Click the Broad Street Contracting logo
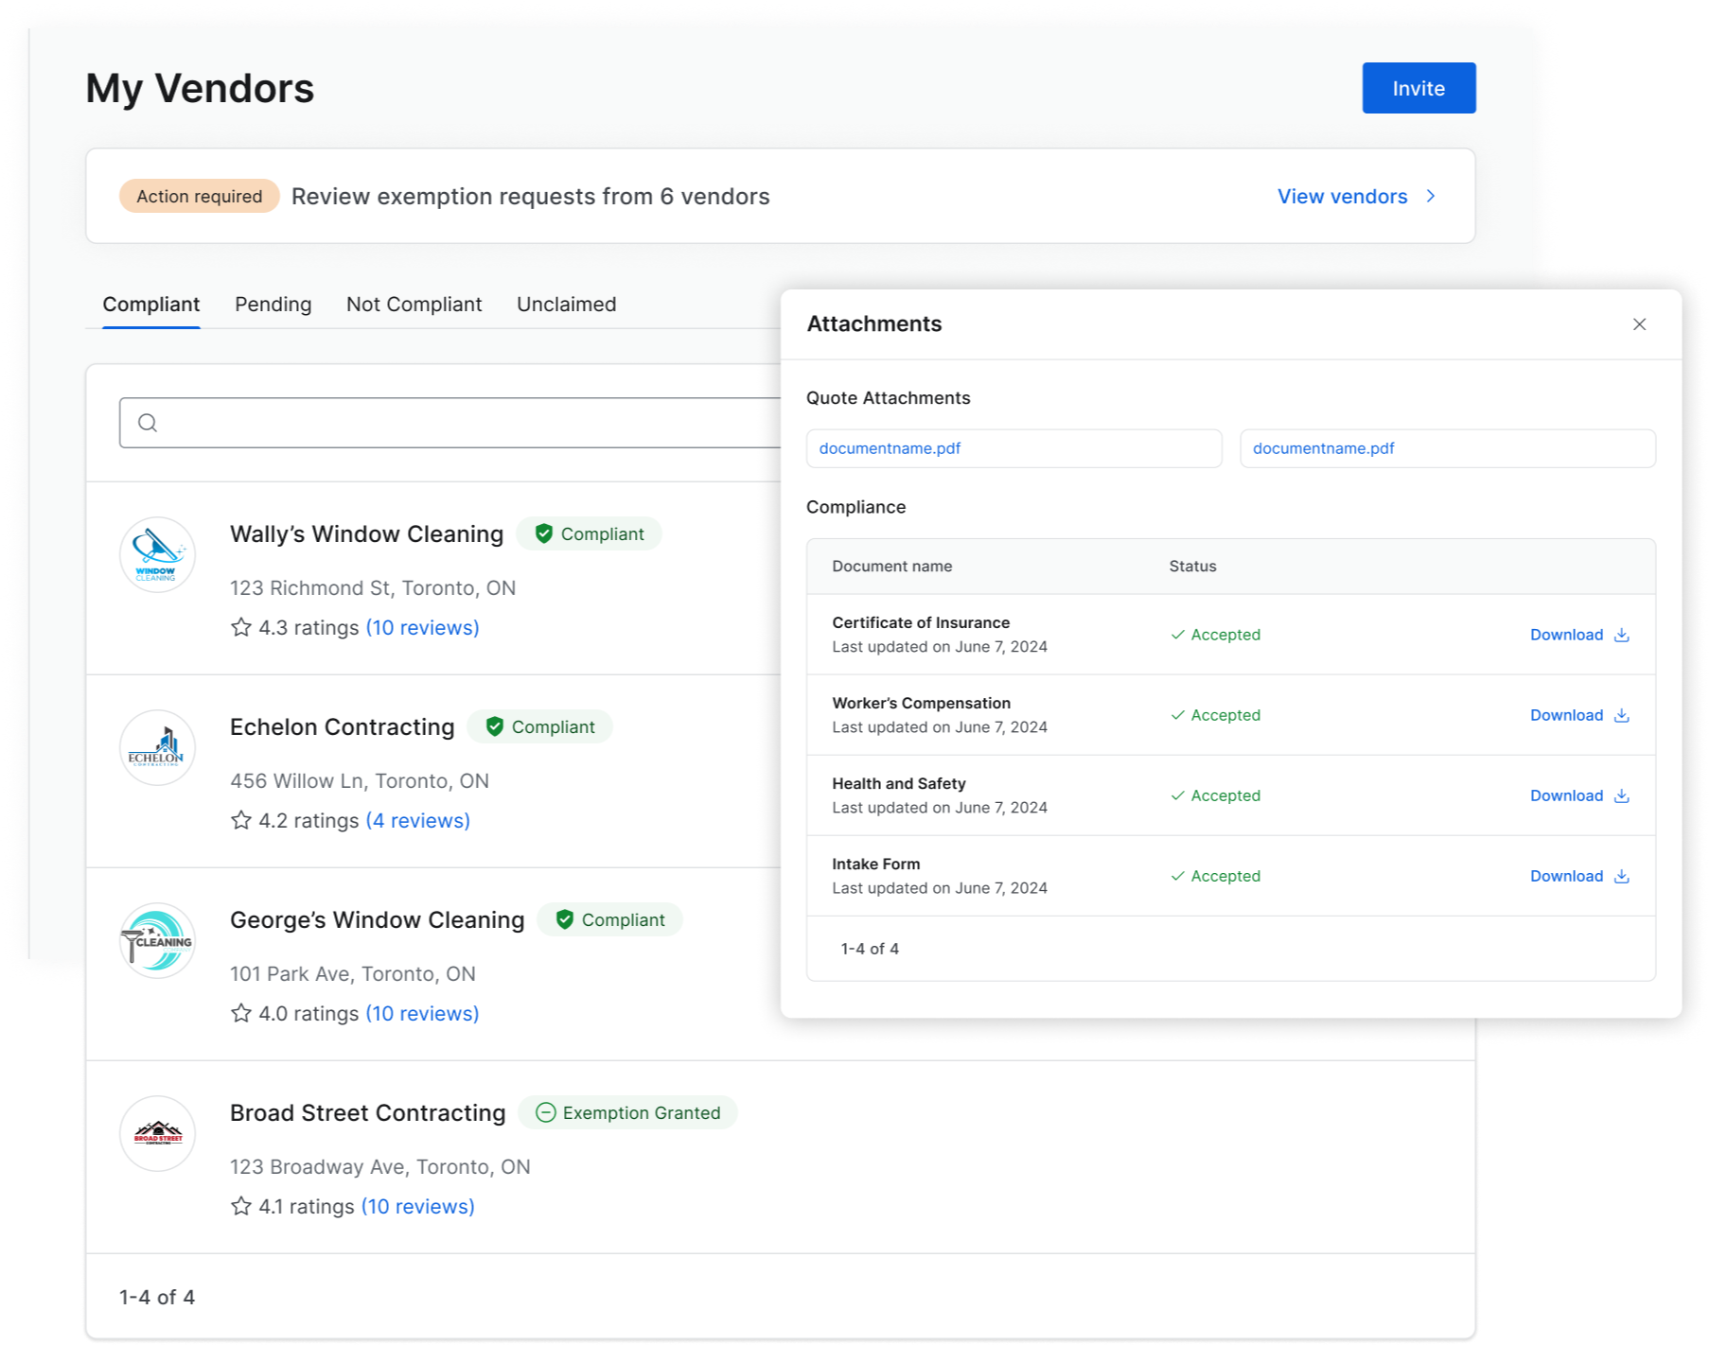This screenshot has width=1710, height=1345. (x=157, y=1133)
